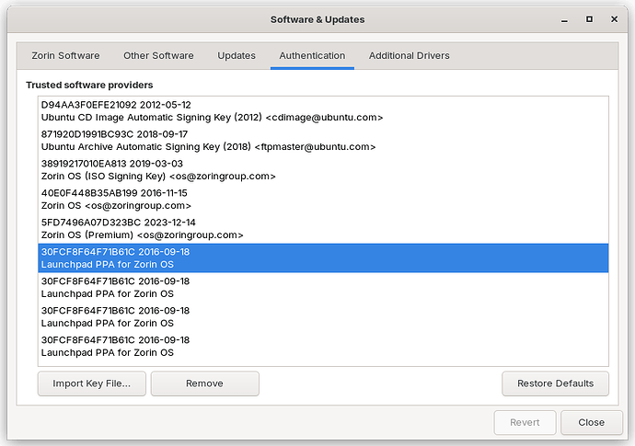This screenshot has width=635, height=446.
Task: Go to the Updates tab
Action: (x=237, y=56)
